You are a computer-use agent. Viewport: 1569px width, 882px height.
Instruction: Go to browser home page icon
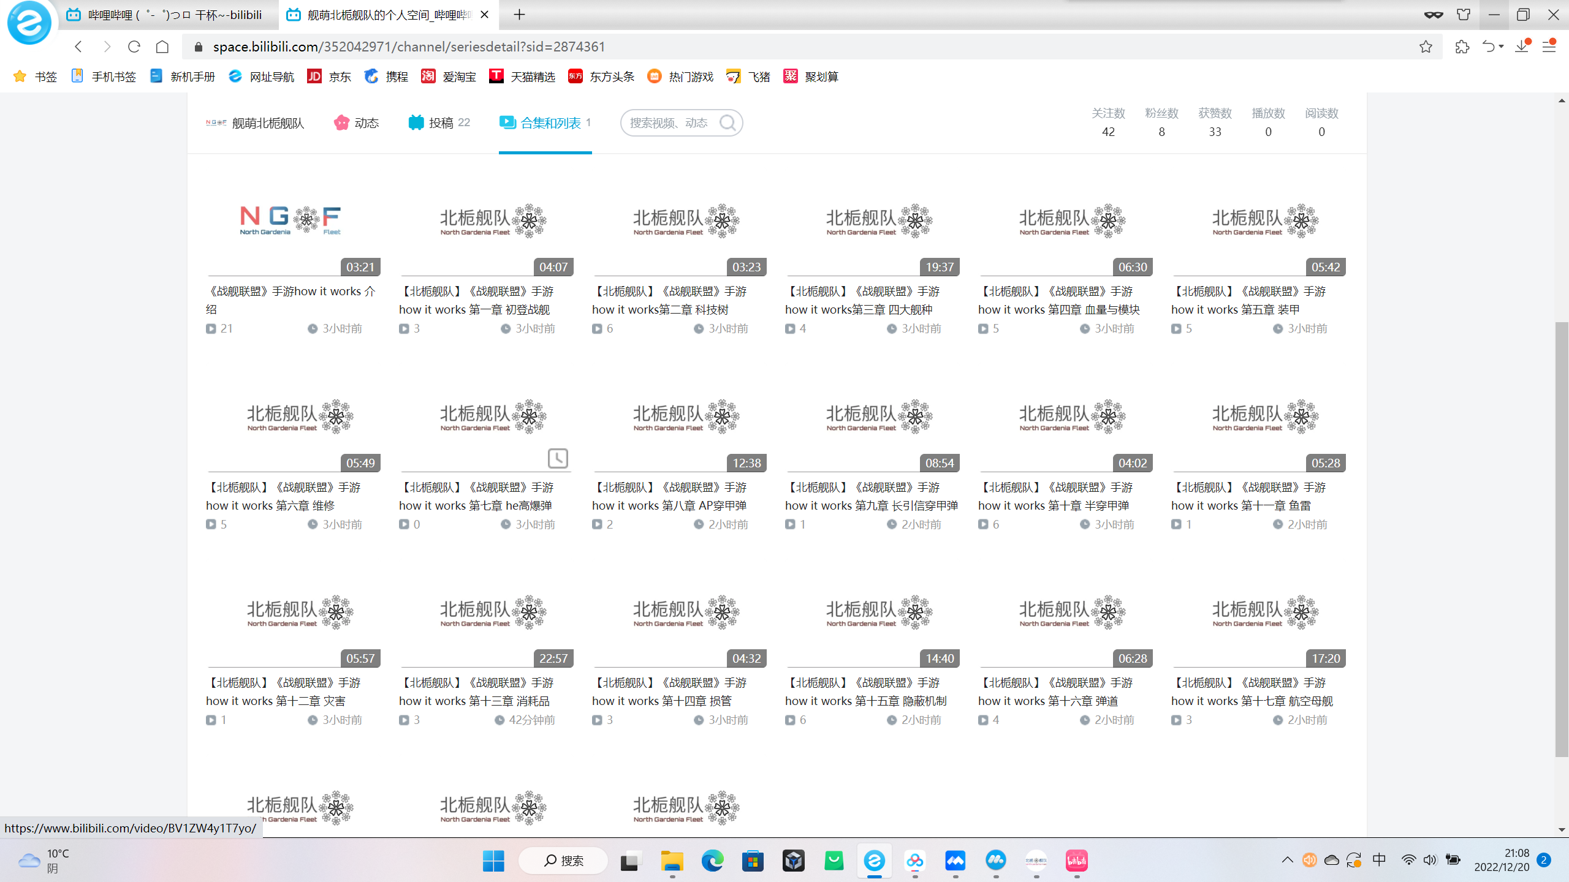(x=162, y=47)
